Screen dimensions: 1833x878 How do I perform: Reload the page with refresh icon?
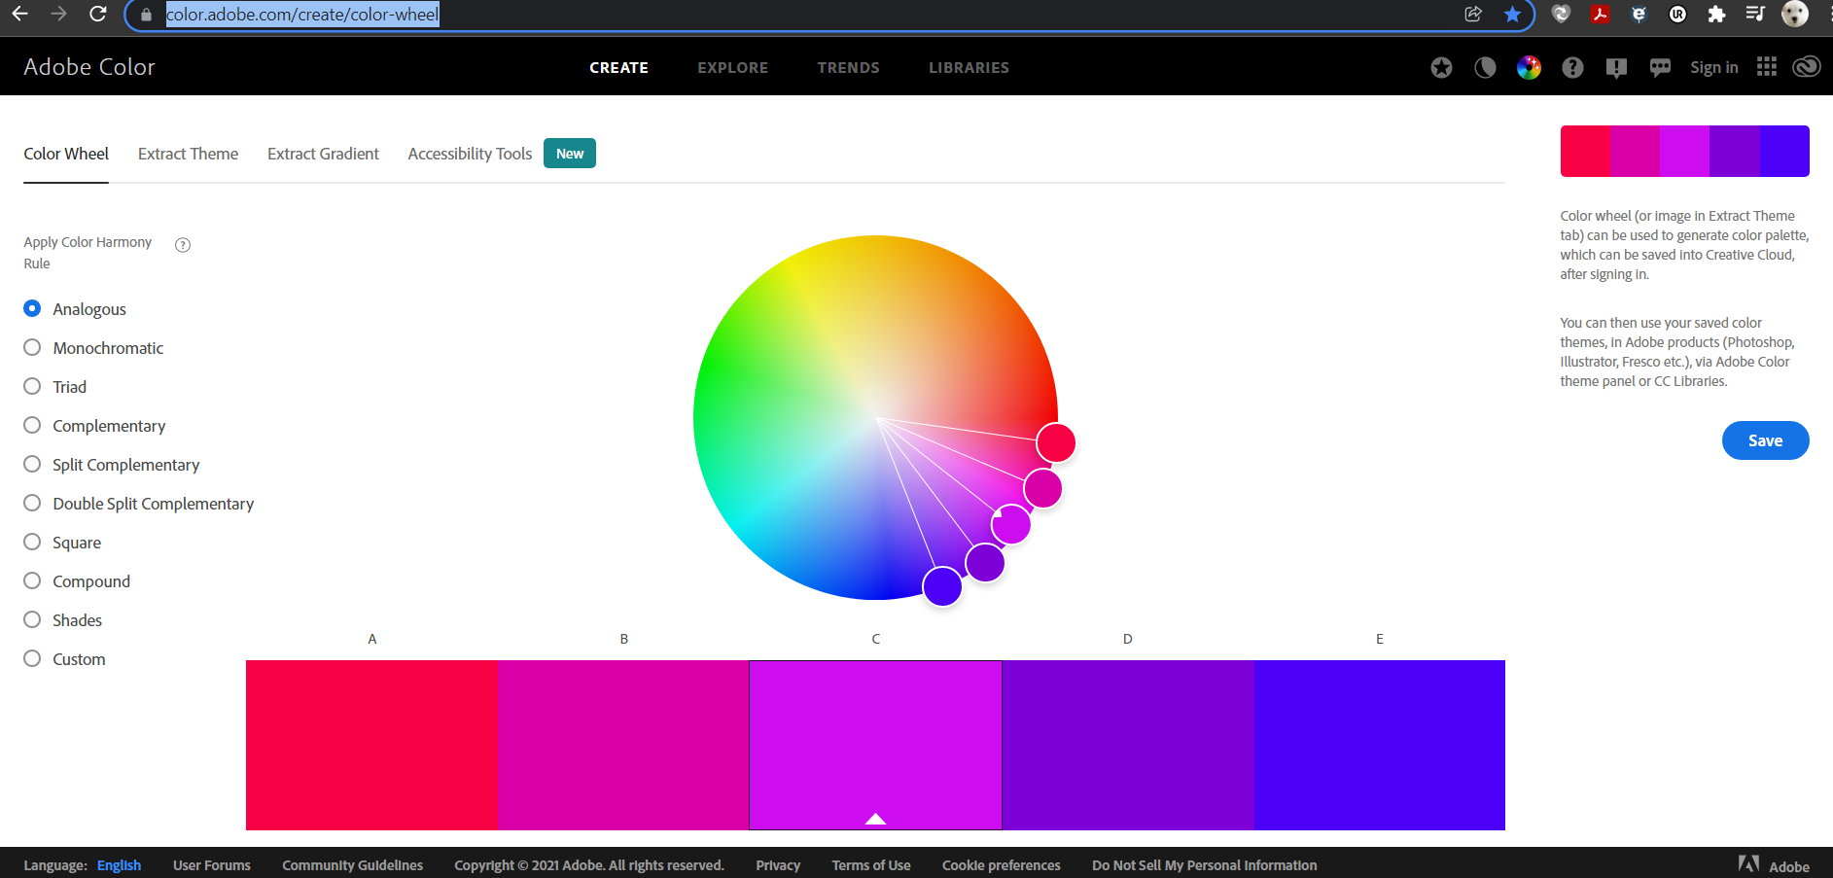coord(97,14)
